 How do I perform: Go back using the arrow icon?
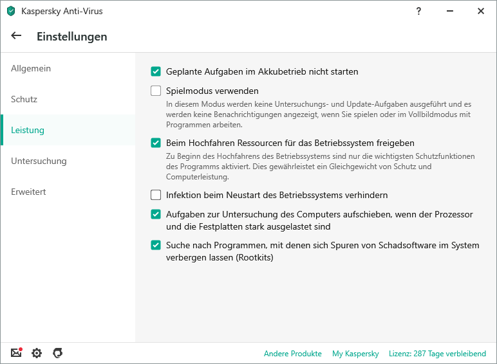pyautogui.click(x=16, y=36)
